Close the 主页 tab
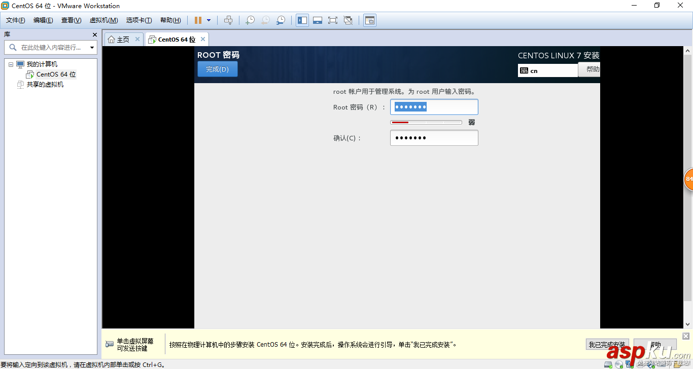 137,39
